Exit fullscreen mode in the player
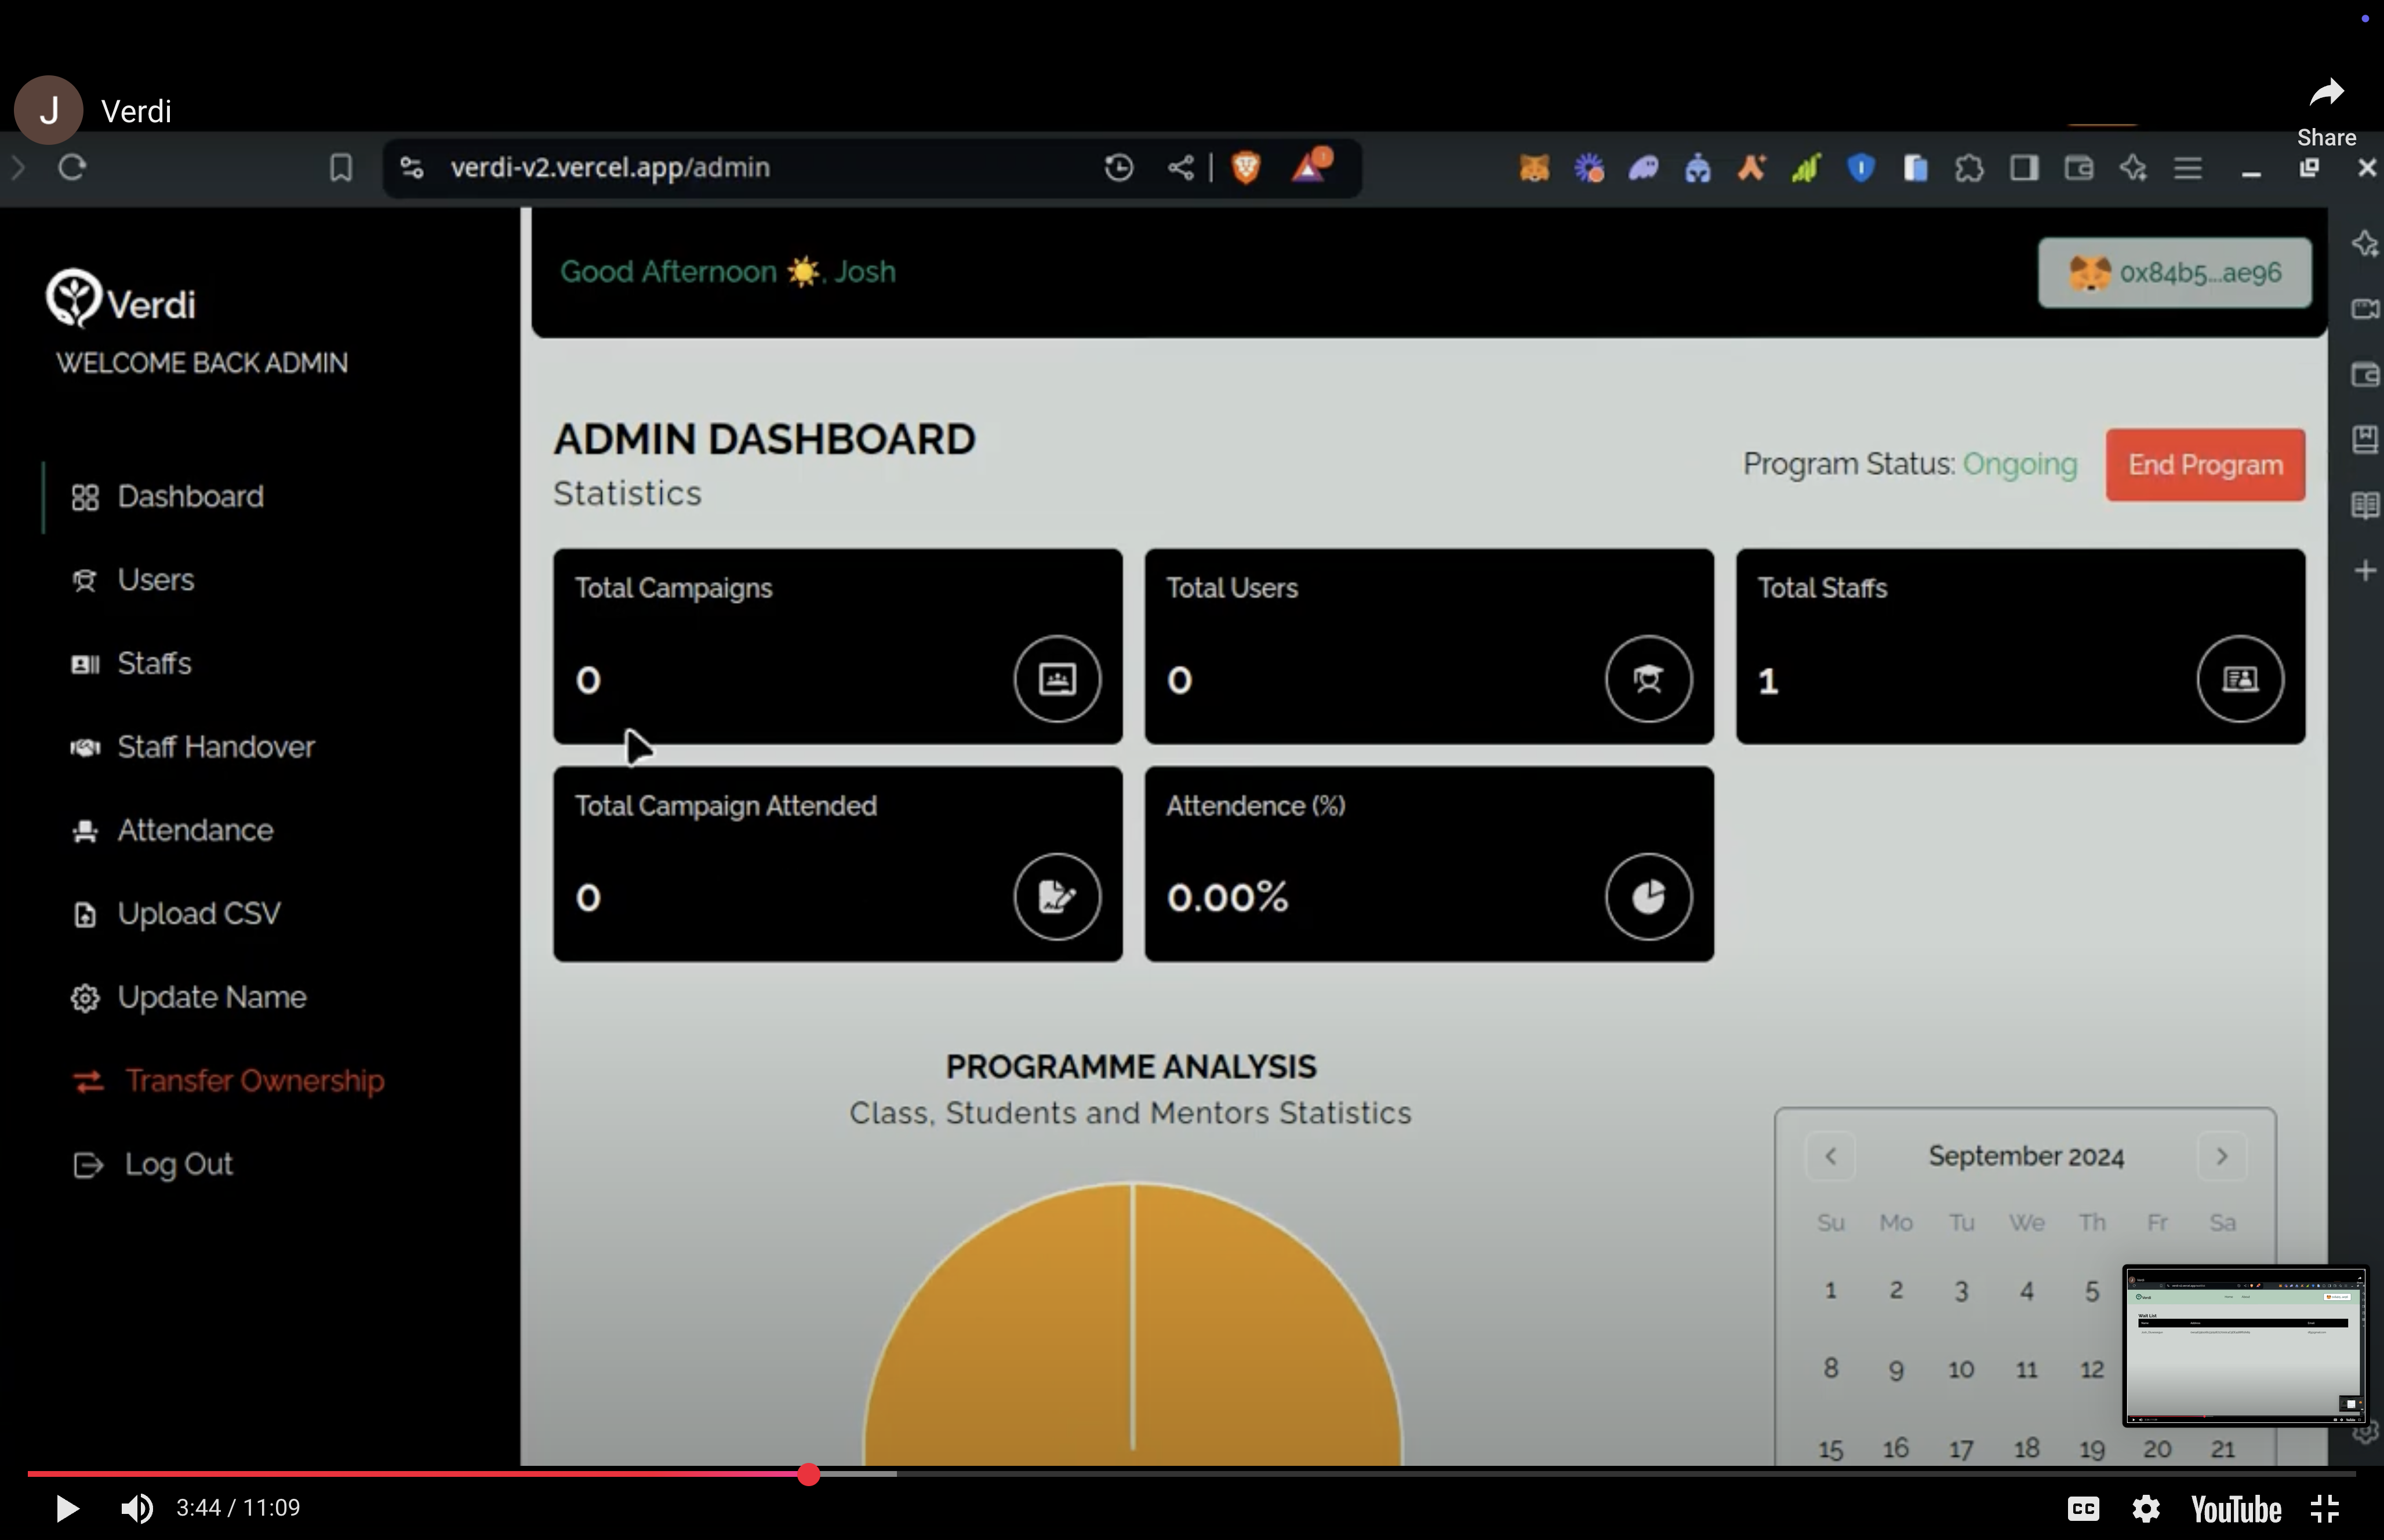2384x1540 pixels. pos(2325,1508)
